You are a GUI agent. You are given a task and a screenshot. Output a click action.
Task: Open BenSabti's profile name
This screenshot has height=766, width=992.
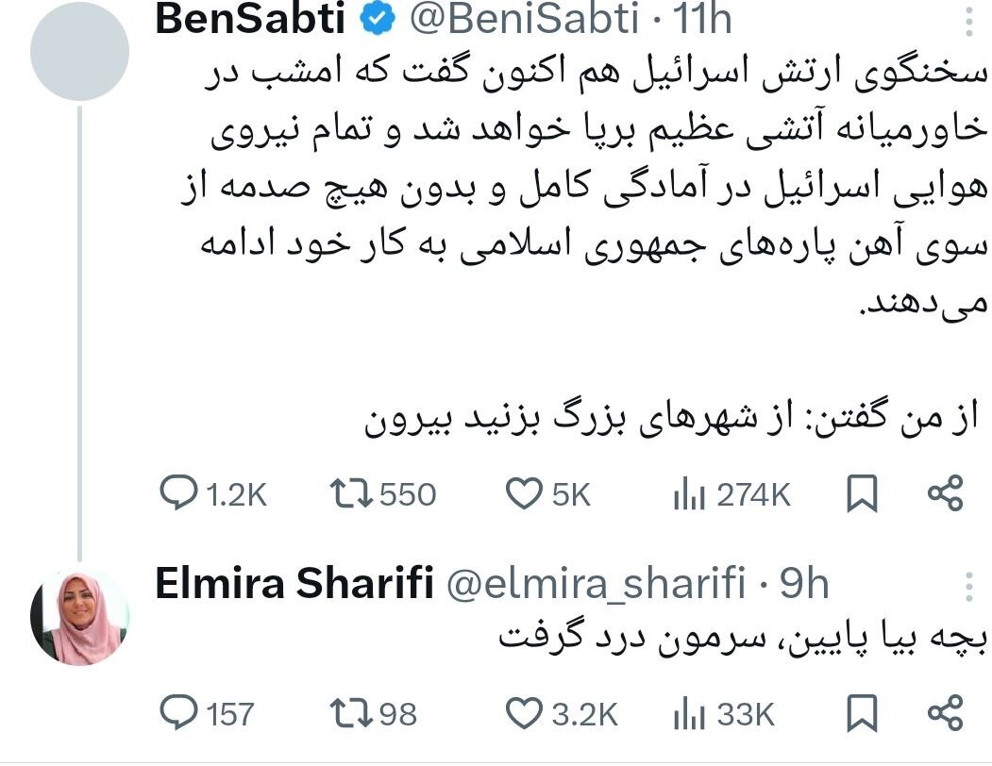pos(250,19)
